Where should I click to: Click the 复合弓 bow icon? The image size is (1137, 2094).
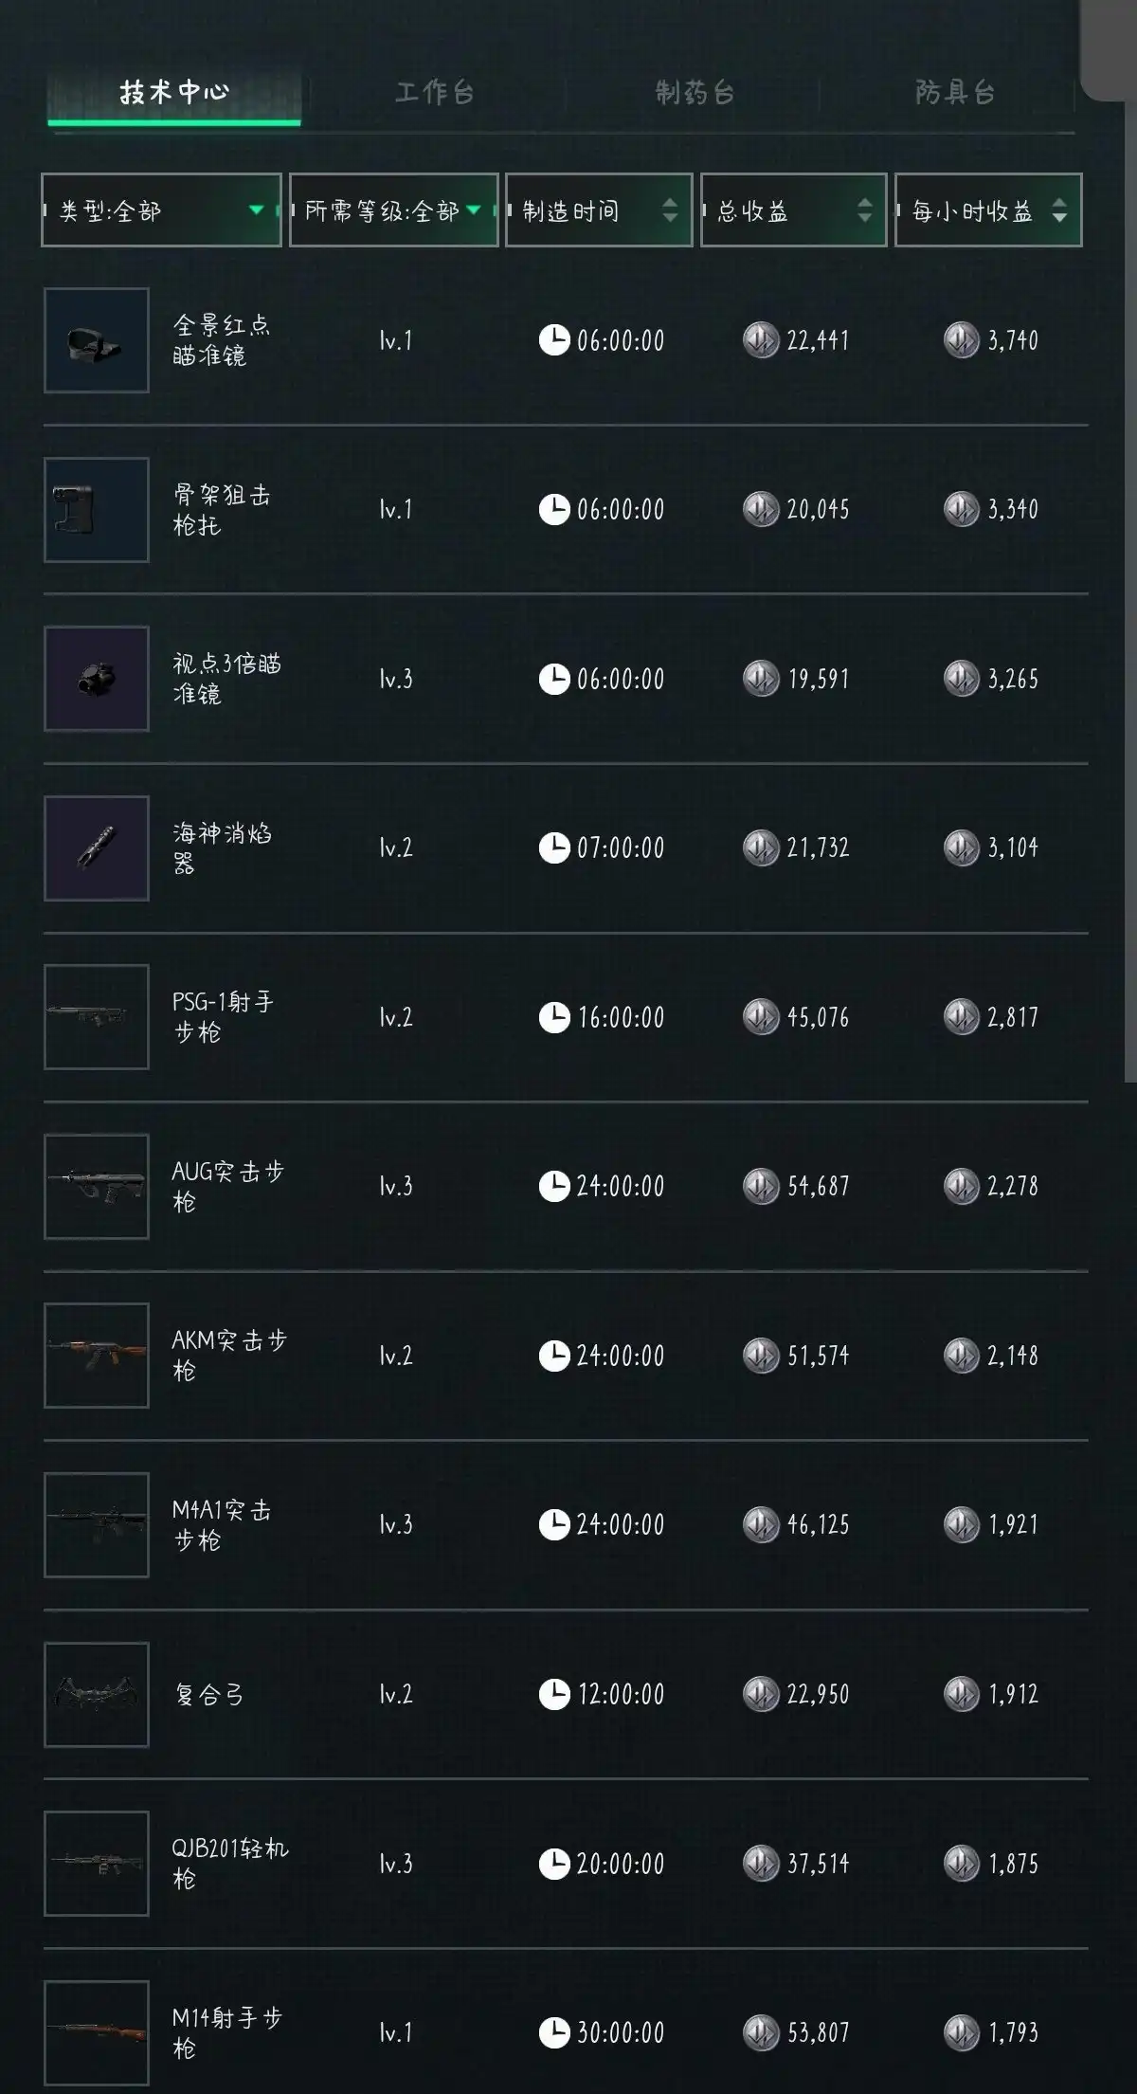pyautogui.click(x=97, y=1694)
